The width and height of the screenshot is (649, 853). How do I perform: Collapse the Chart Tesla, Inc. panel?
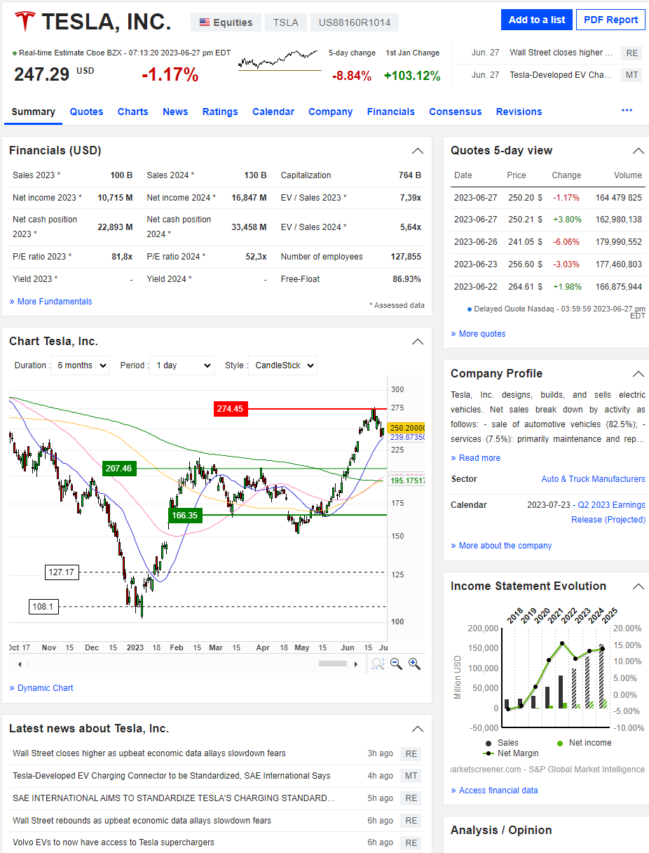[418, 342]
